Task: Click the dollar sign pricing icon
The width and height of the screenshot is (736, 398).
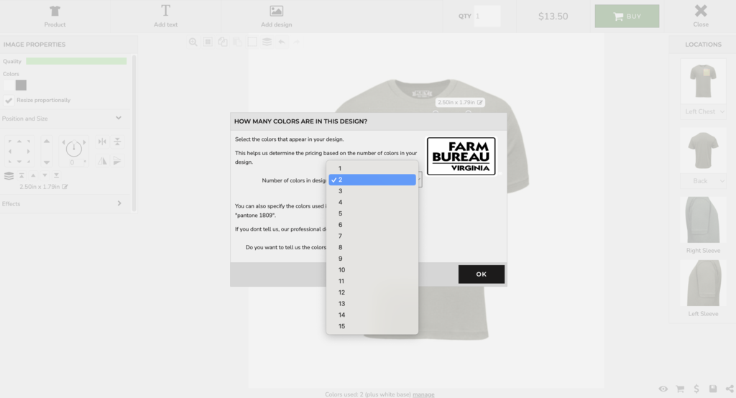Action: pyautogui.click(x=696, y=389)
